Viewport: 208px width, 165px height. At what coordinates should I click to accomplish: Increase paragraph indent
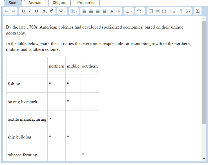(111, 11)
